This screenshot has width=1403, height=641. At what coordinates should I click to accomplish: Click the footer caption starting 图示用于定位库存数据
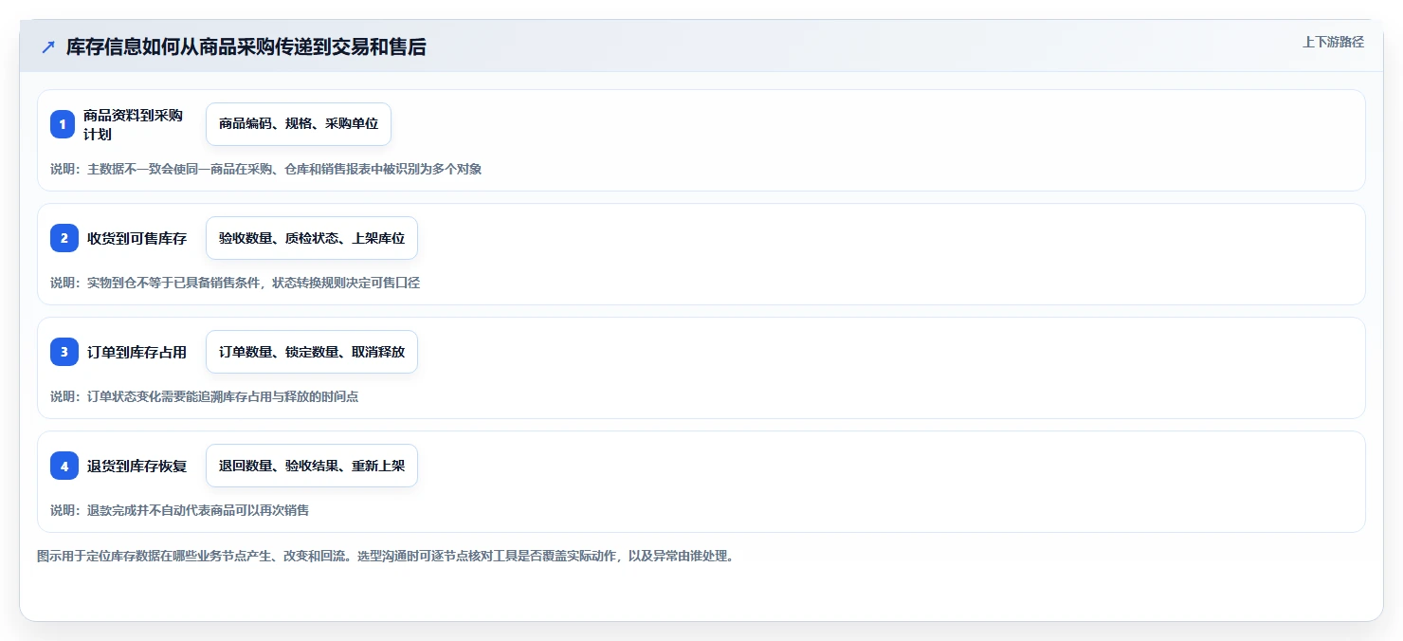pos(385,556)
